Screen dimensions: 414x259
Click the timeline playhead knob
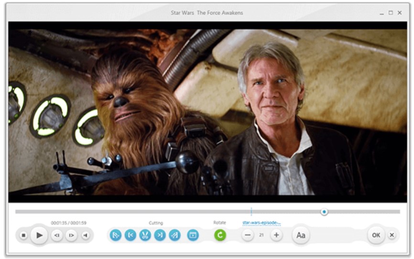coord(324,211)
